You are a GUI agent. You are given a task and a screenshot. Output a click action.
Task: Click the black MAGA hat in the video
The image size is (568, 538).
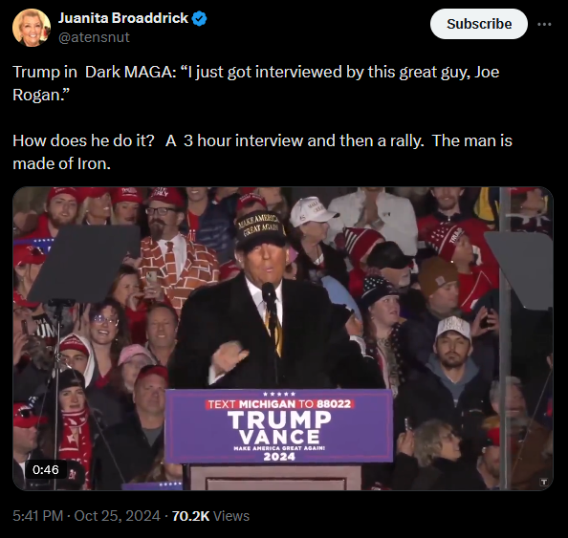pos(260,228)
